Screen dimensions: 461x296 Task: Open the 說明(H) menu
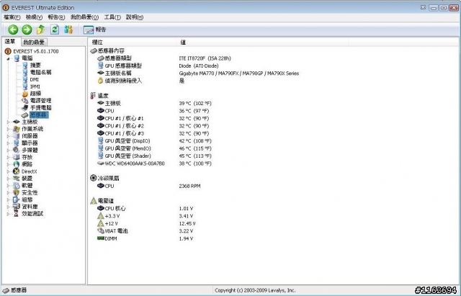tap(135, 17)
